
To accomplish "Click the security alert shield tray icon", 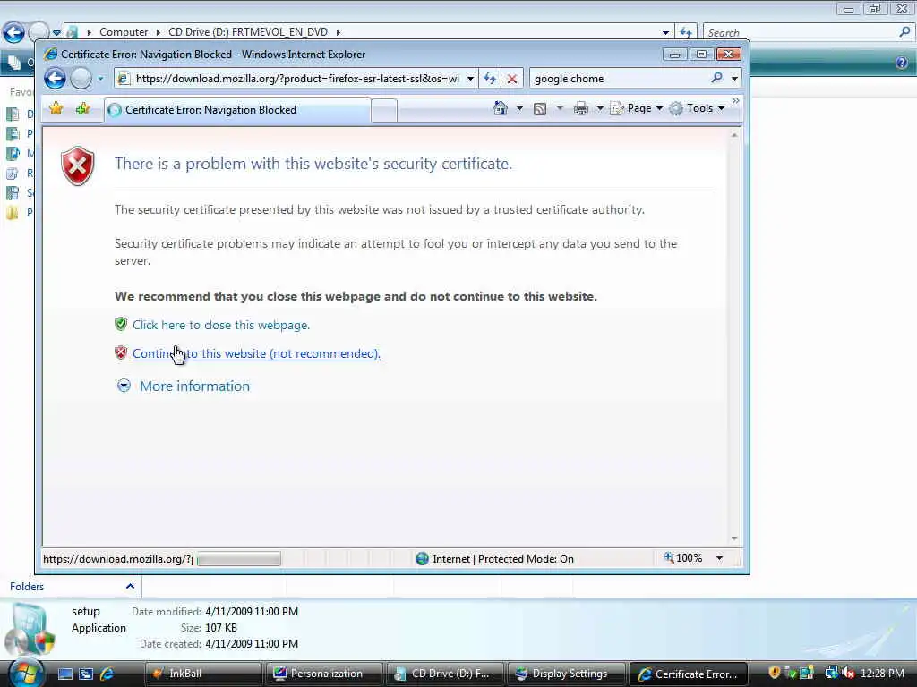I will 775,673.
